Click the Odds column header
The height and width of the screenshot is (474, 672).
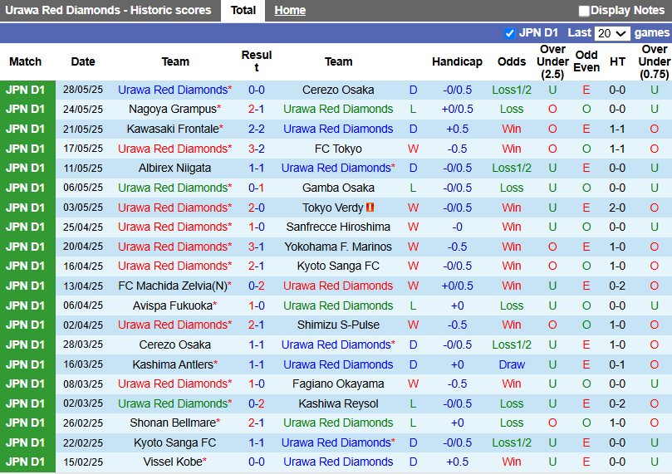tap(512, 62)
